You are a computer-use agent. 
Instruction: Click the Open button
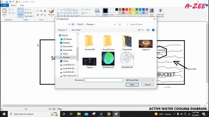pyautogui.click(x=132, y=84)
